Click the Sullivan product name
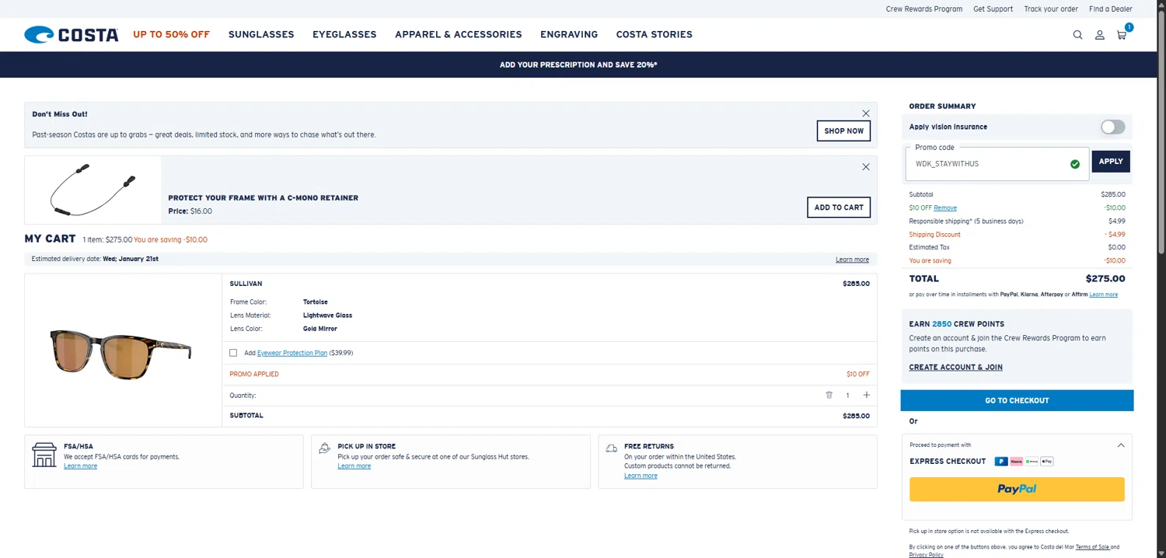The height and width of the screenshot is (558, 1166). 246,284
